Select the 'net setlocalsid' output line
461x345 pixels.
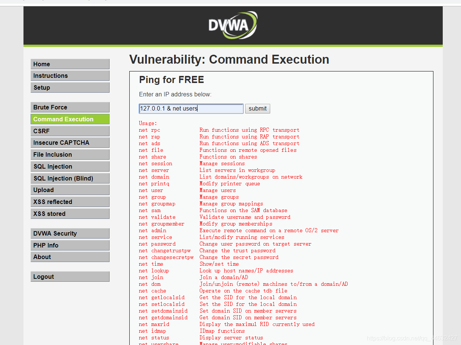click(x=218, y=304)
